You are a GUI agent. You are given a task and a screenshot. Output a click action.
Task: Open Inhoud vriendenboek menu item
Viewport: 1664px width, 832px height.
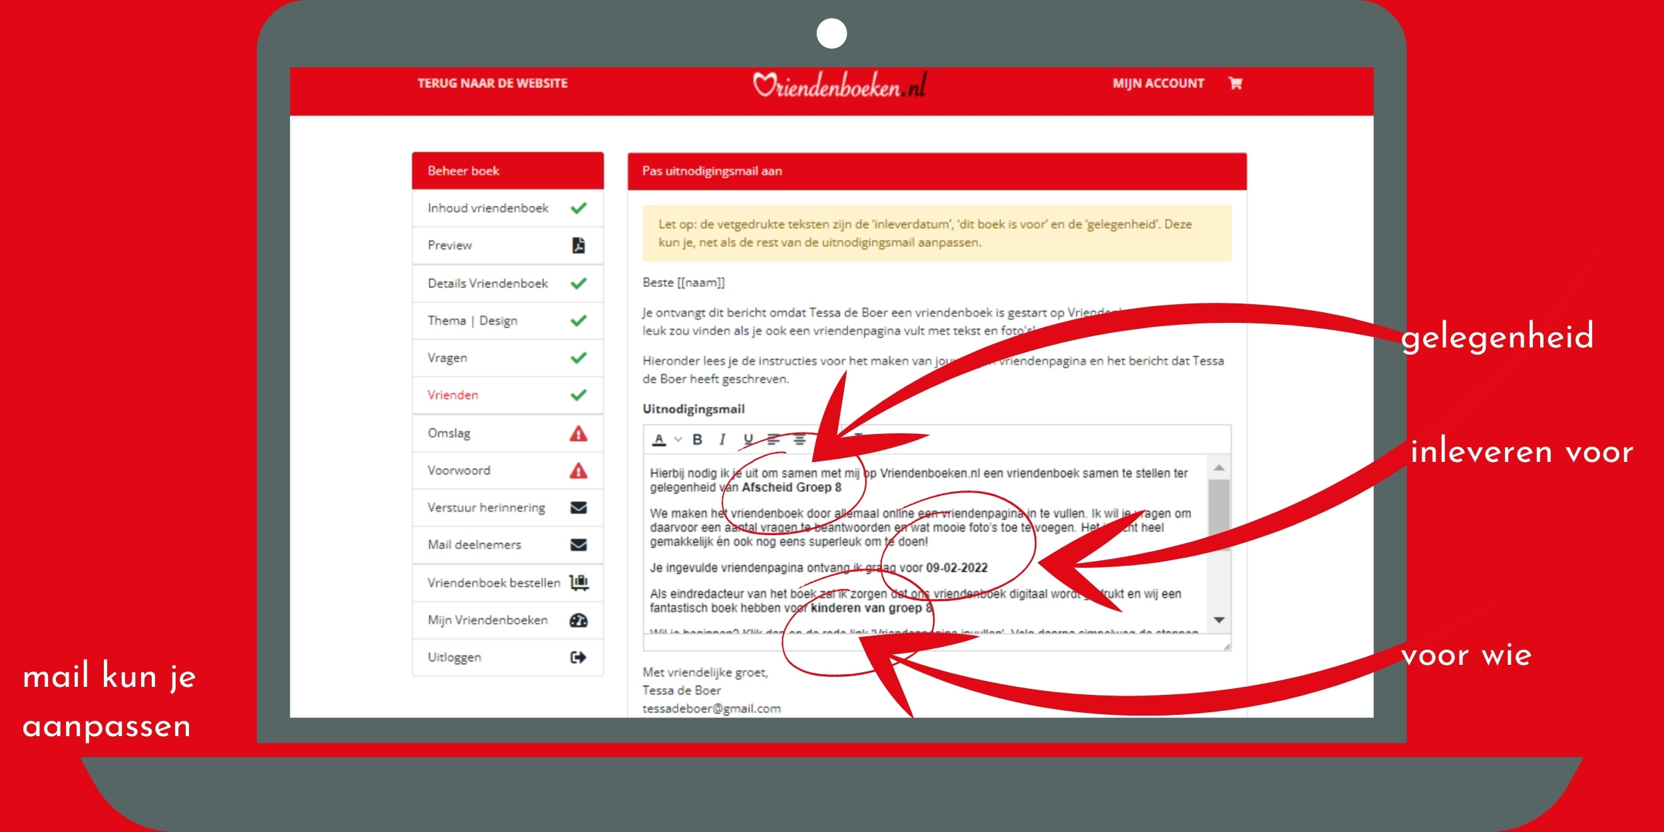508,208
